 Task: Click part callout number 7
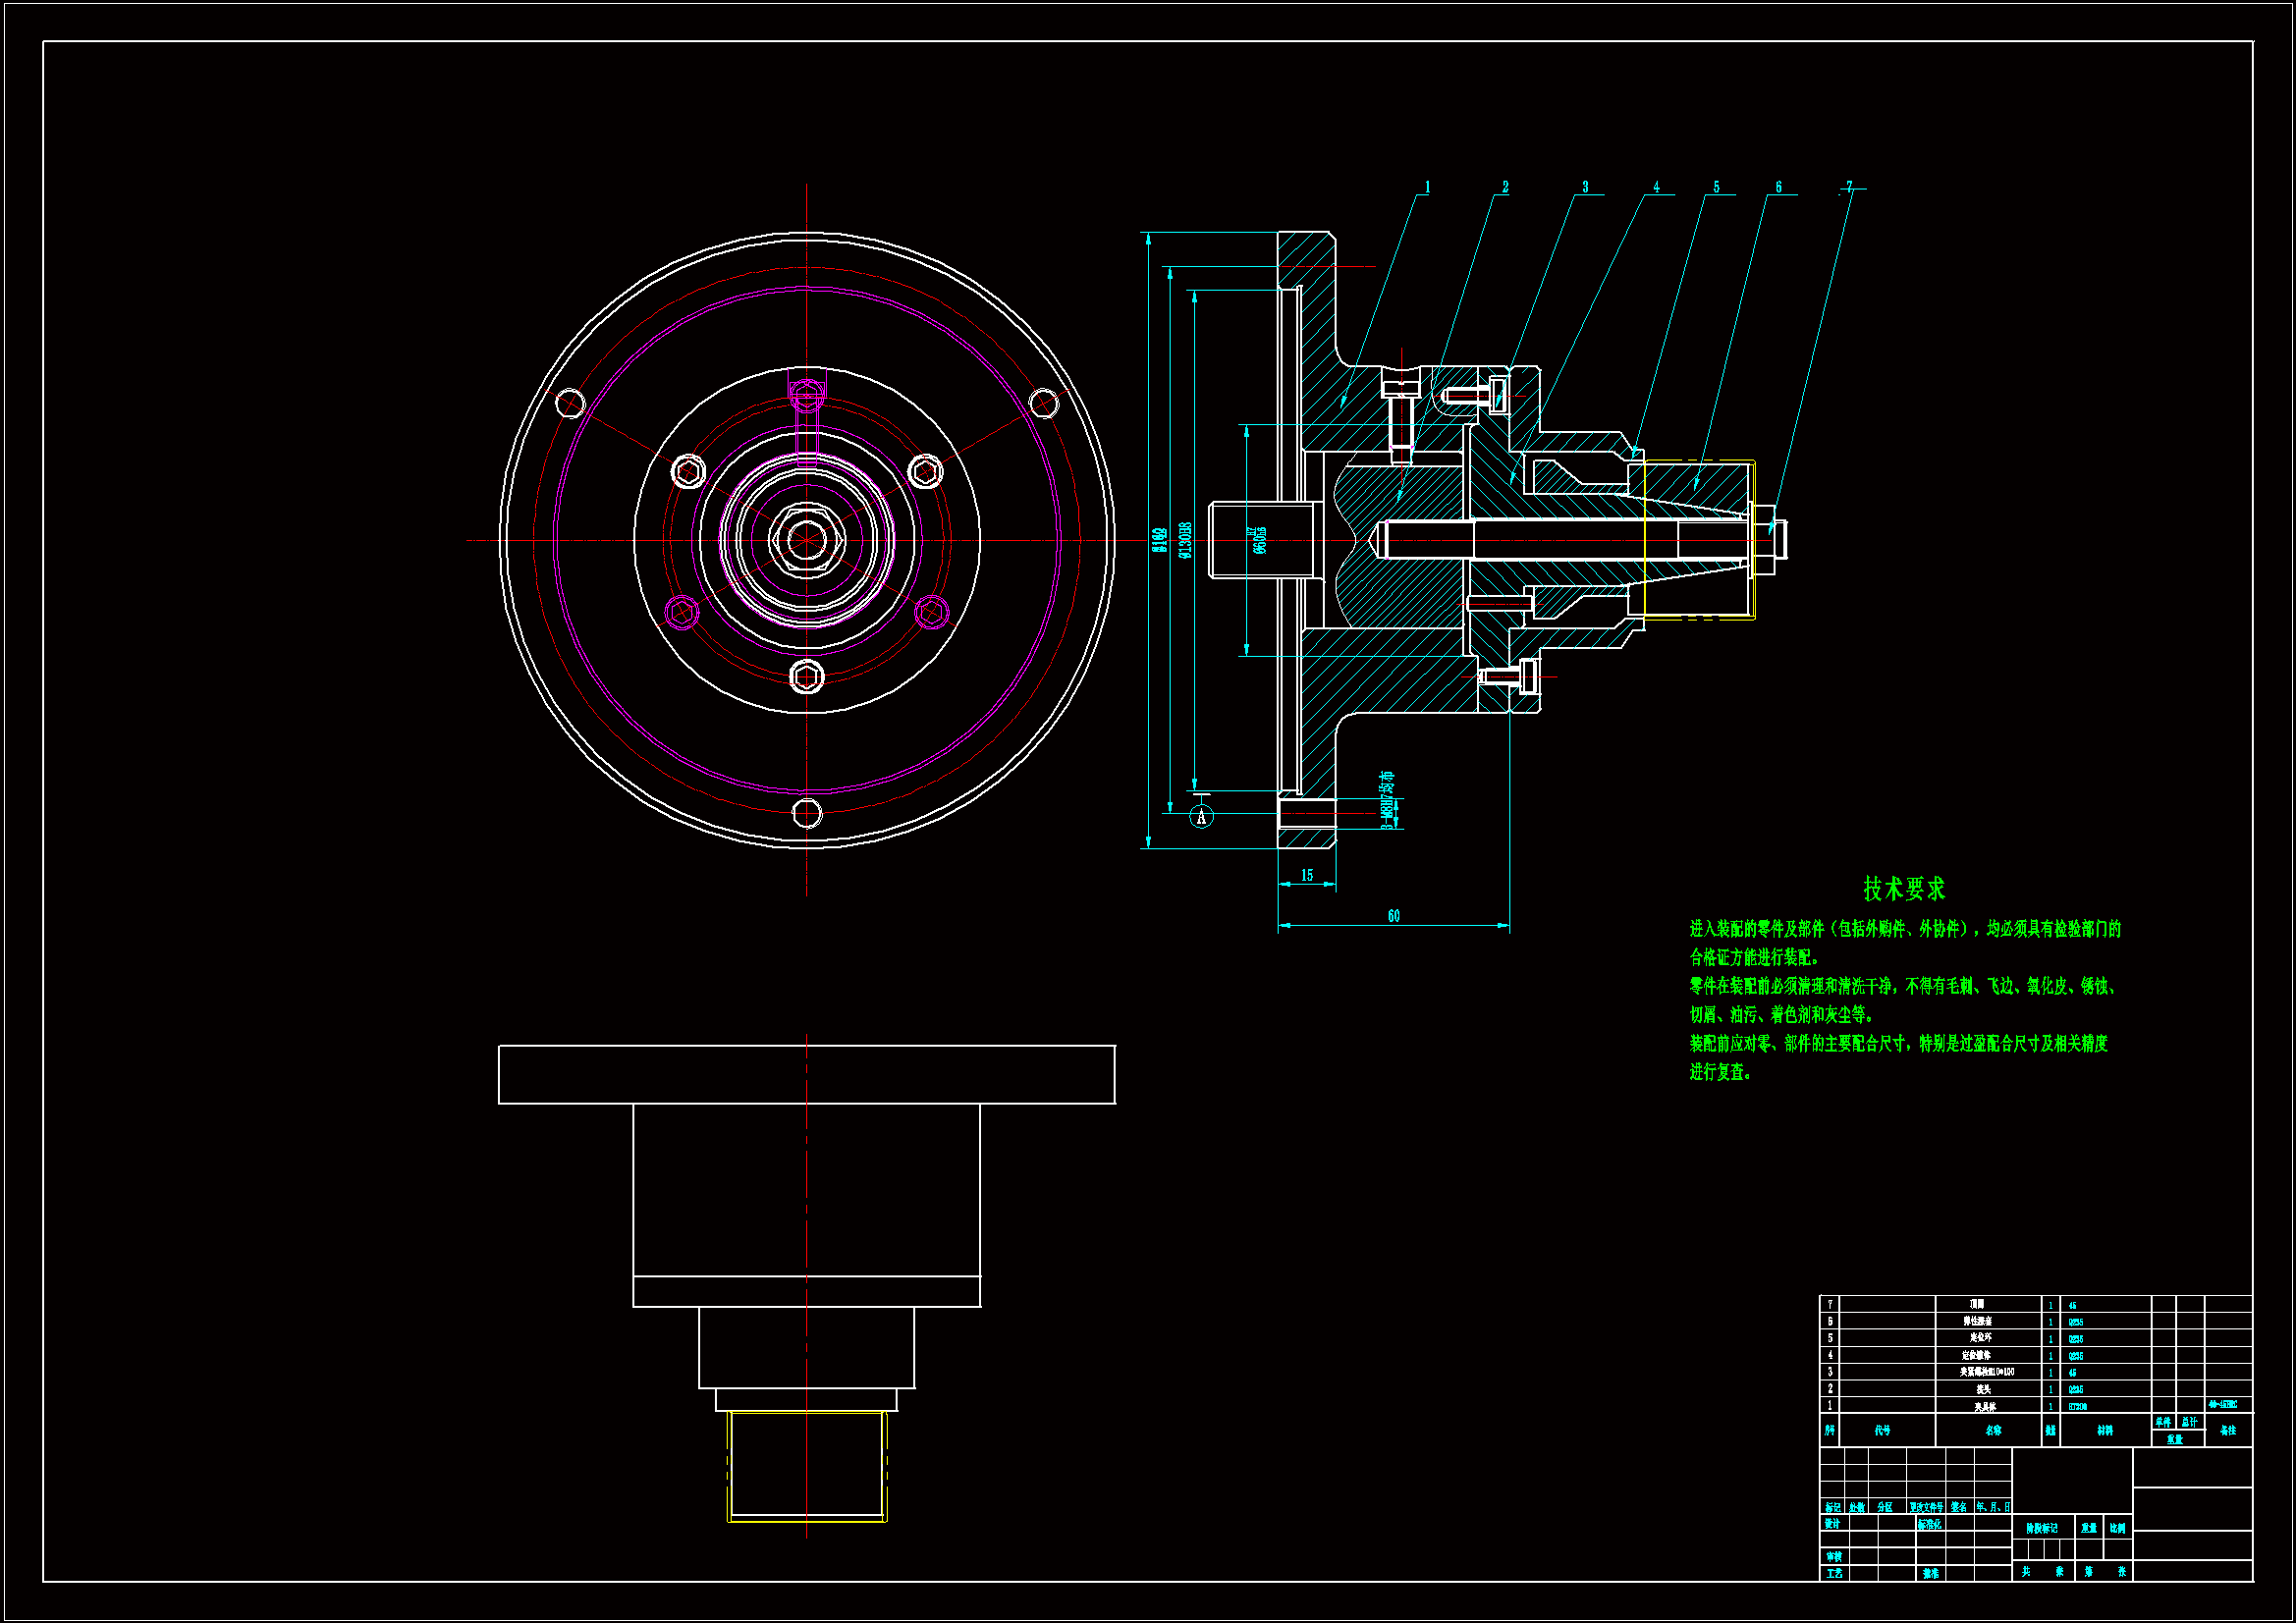click(x=1849, y=187)
